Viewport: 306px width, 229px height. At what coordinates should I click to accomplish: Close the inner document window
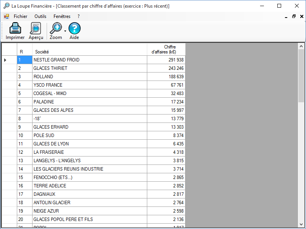point(302,16)
